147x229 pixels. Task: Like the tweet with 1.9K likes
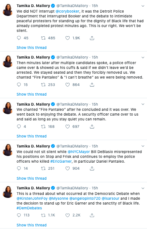tap(67, 38)
